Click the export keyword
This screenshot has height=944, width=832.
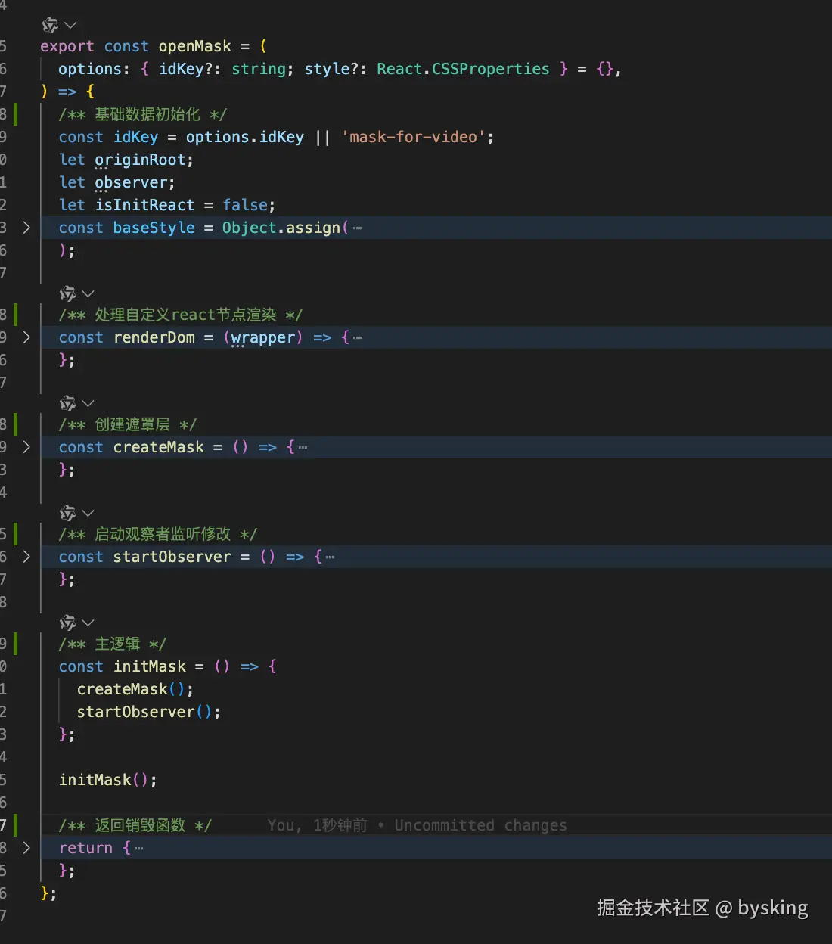point(67,46)
